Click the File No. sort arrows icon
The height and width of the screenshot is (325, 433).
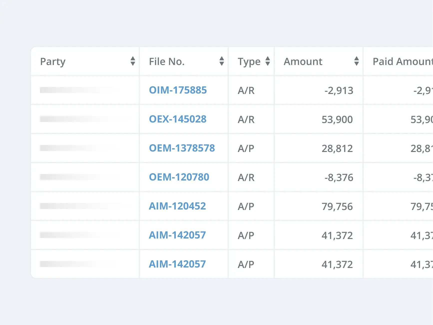(x=221, y=61)
